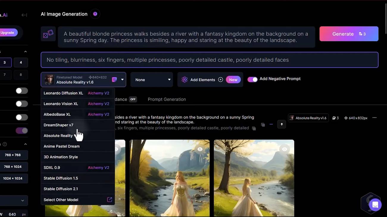The image size is (387, 217).
Task: Copy the generation's prompt text with copy icon
Action: coord(263,125)
